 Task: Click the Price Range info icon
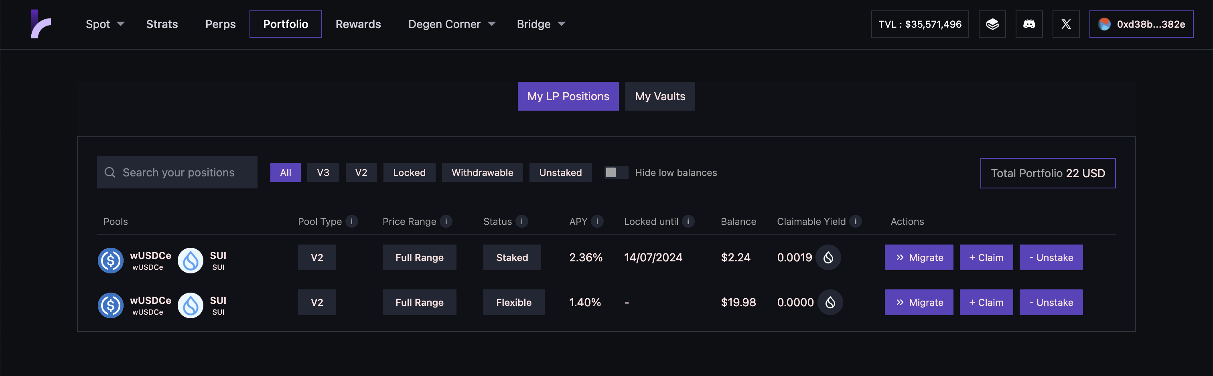point(446,221)
